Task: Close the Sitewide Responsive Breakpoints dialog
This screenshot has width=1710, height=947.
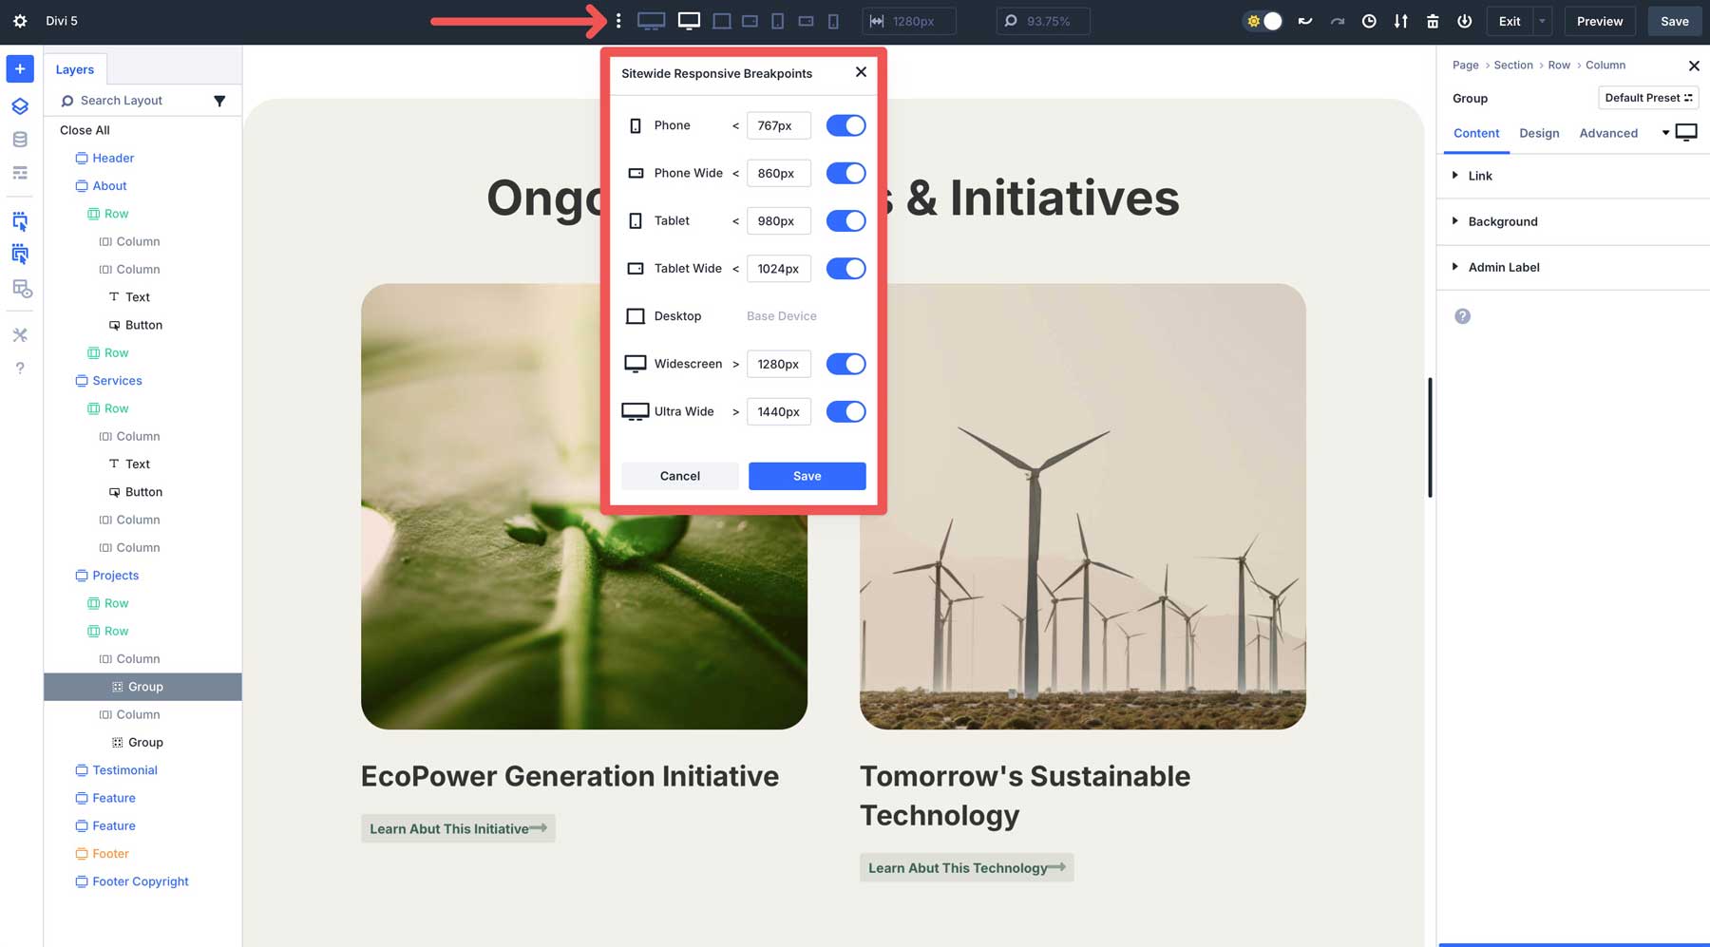Action: coord(861,72)
